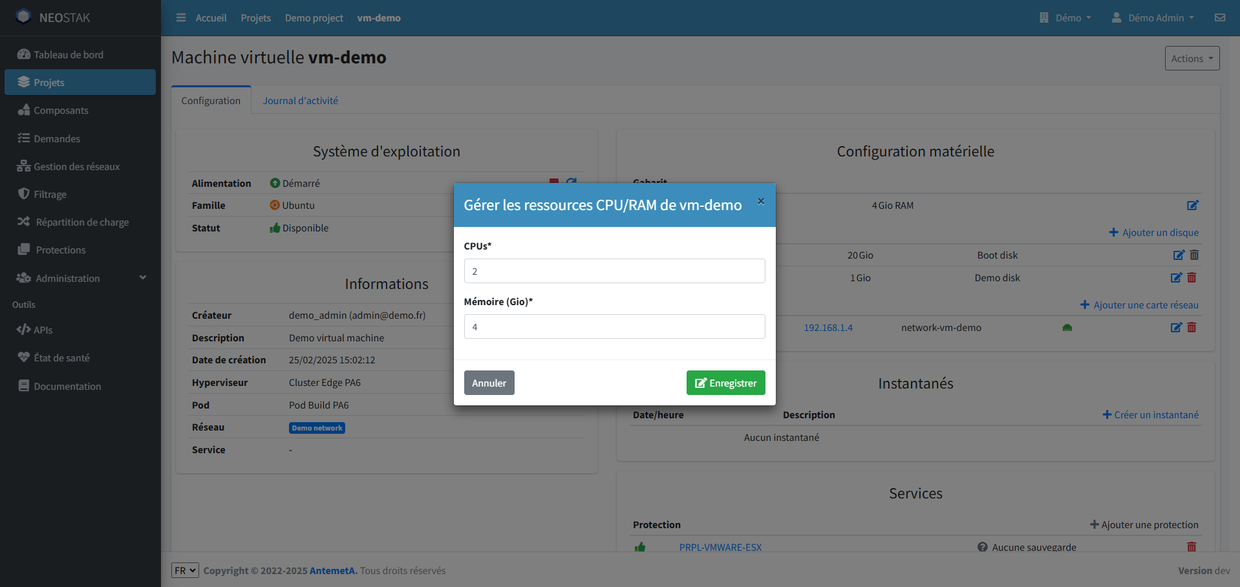Screen dimensions: 1240x587
Task: Open the Actions dropdown
Action: tap(1192, 58)
